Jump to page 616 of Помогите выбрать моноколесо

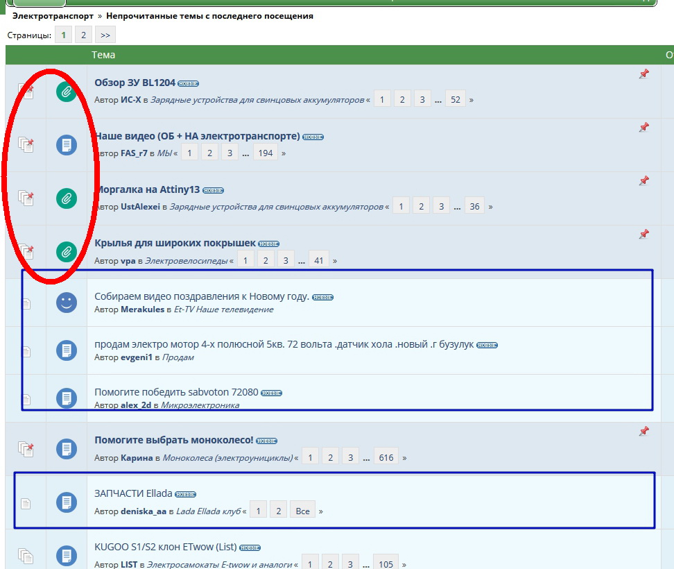pos(386,457)
